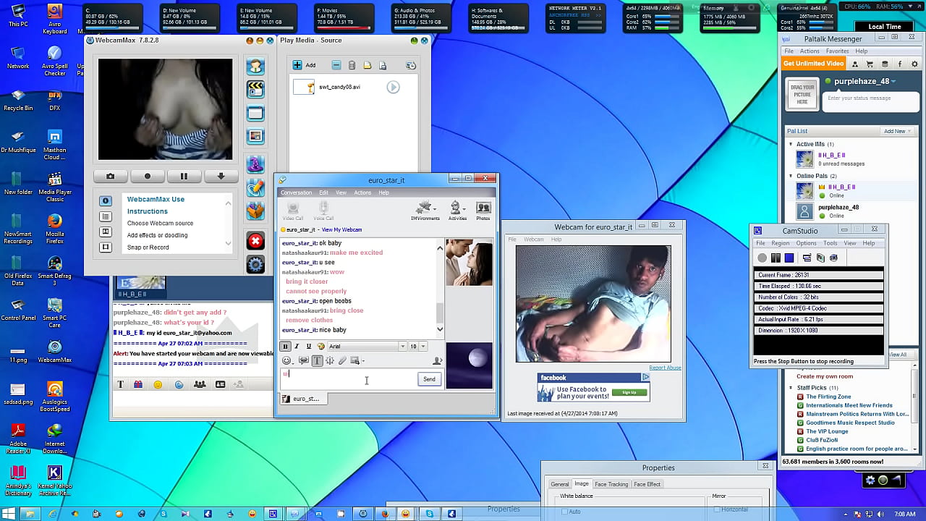The height and width of the screenshot is (521, 926).
Task: Open the purplehaze_48 status dropdown
Action: [893, 82]
